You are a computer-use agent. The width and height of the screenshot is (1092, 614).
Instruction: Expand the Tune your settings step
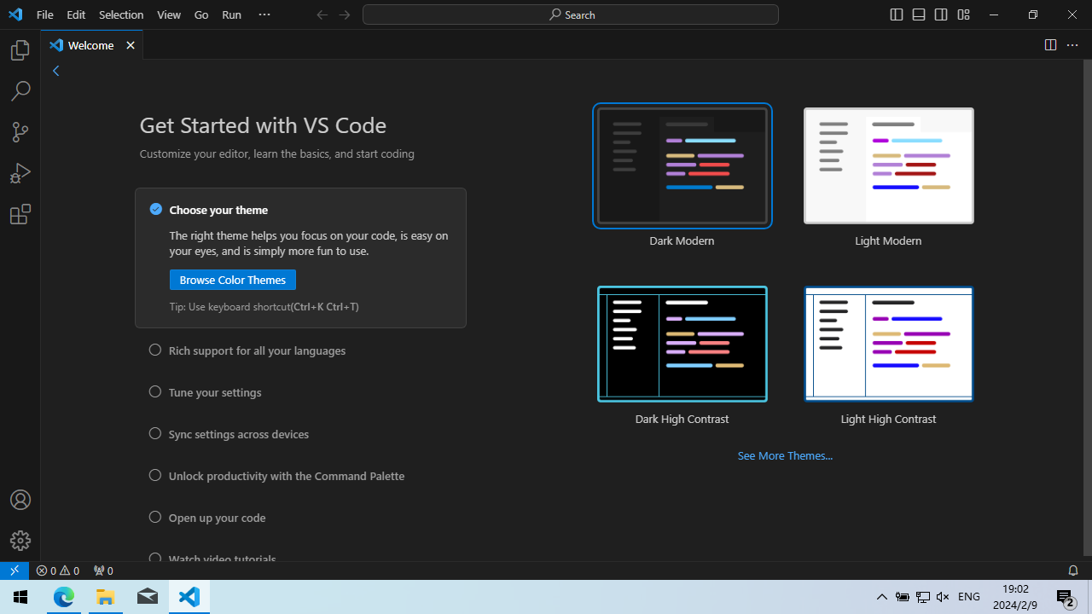coord(215,392)
